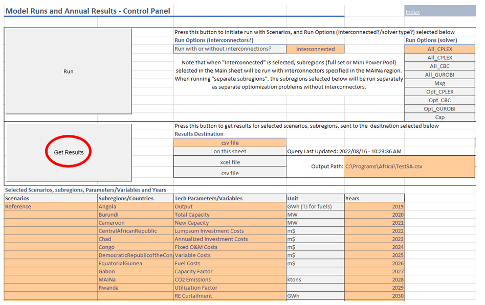Select Annualized Investment Costs cell
The image size is (485, 305).
[230, 239]
